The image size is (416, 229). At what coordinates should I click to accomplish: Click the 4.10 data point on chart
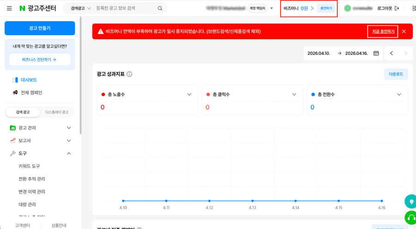click(123, 201)
